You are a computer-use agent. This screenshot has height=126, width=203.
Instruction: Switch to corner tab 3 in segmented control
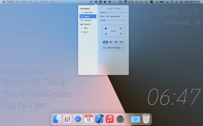pyautogui.click(x=116, y=42)
